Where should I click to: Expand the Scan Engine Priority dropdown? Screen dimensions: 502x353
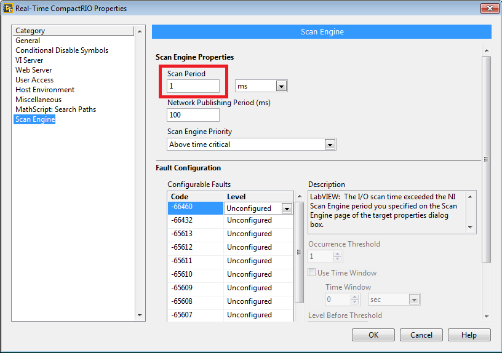(330, 145)
